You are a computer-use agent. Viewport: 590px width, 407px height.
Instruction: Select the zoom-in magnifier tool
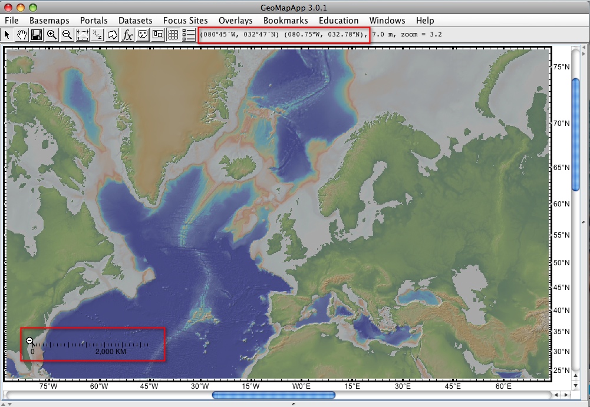coord(52,34)
